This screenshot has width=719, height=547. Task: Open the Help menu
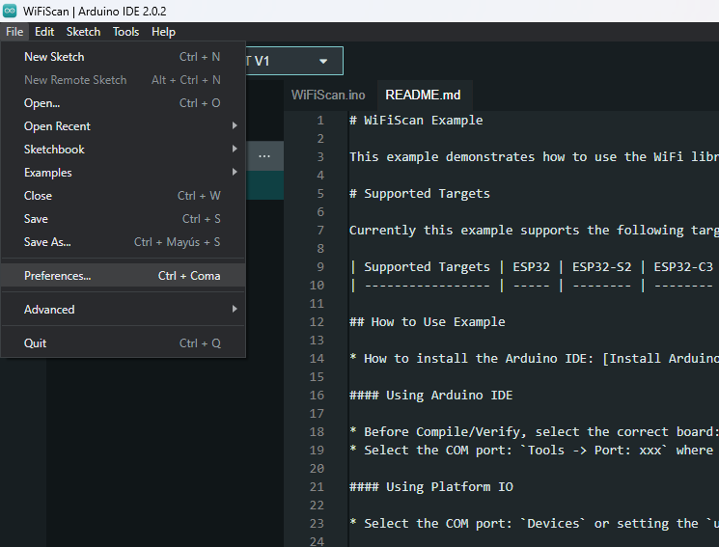(x=164, y=32)
